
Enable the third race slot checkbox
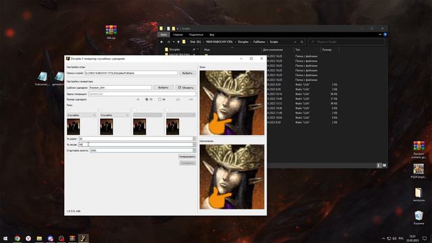click(x=135, y=110)
